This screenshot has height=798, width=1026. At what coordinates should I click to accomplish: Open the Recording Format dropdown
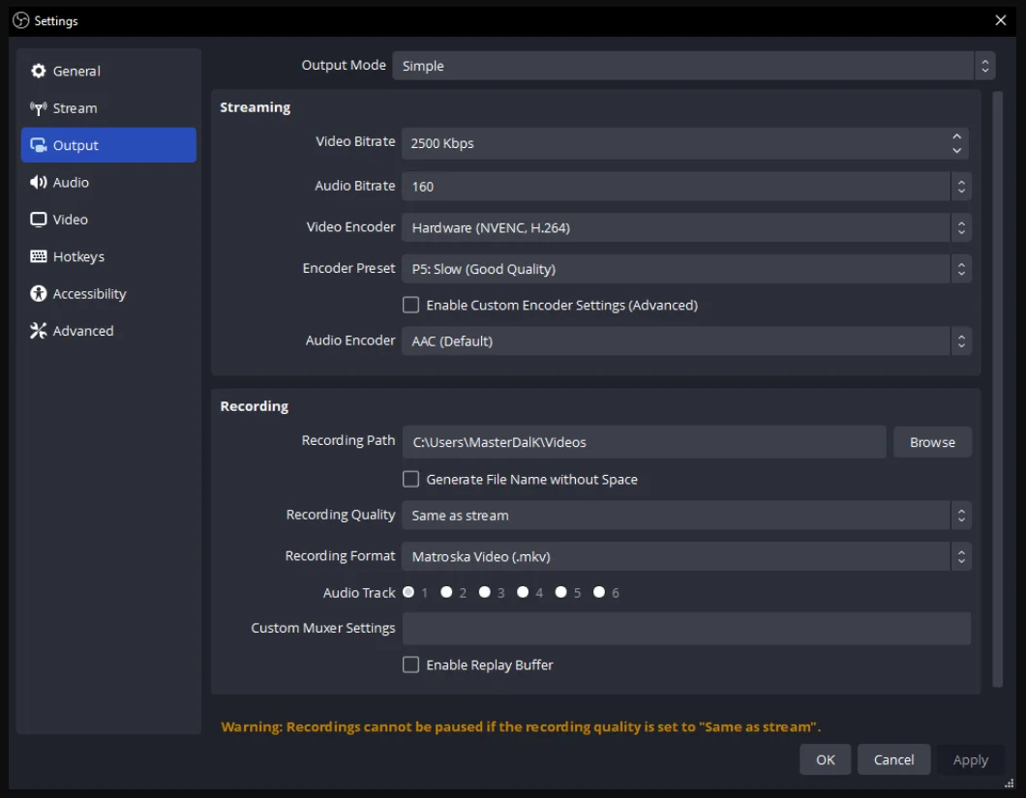point(685,556)
